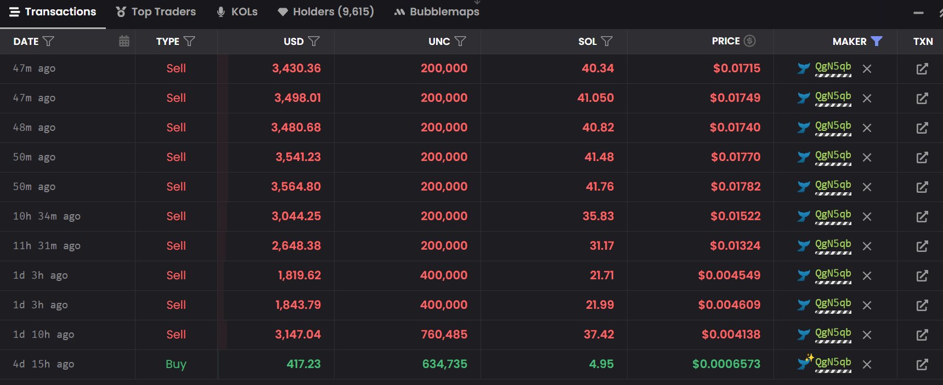
Task: Open transaction link for $0.01715 sell
Action: [922, 69]
